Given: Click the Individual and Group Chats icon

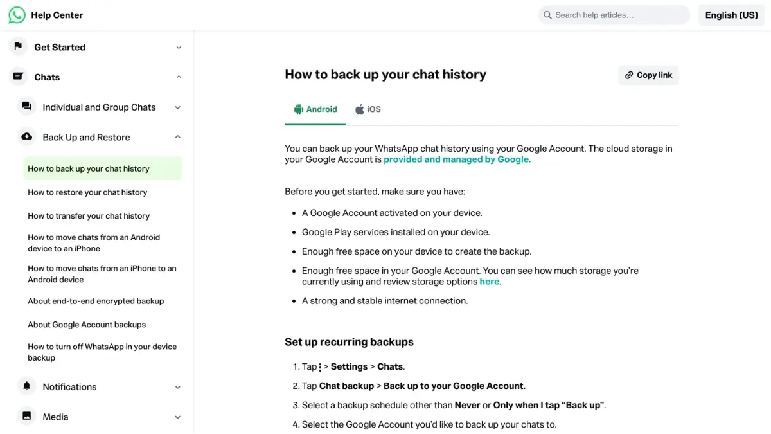Looking at the screenshot, I should [x=26, y=107].
